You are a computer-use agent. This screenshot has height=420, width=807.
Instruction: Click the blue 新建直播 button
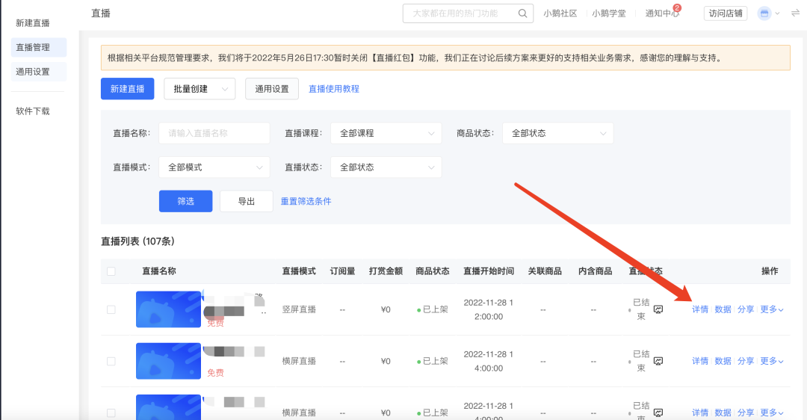[x=128, y=89]
